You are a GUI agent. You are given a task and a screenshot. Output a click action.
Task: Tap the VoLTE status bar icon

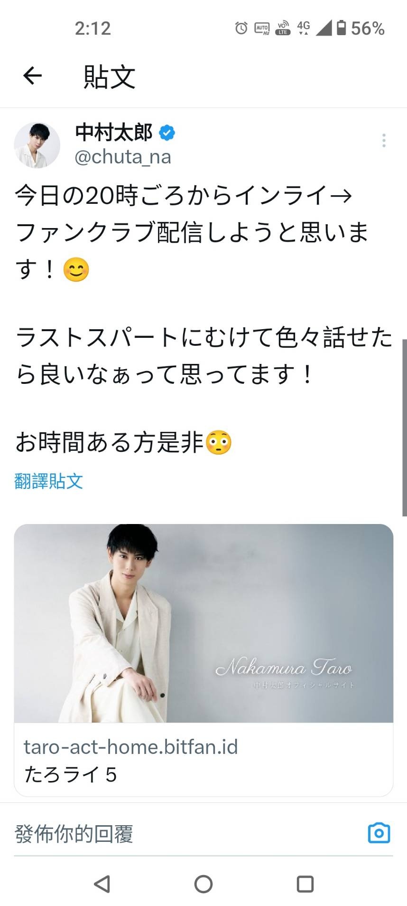coord(283,28)
